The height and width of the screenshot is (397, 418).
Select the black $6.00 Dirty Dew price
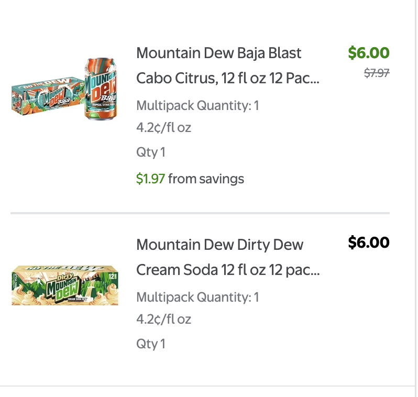click(369, 242)
